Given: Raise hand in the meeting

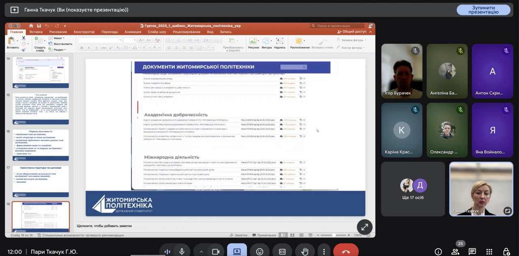Looking at the screenshot, I should pyautogui.click(x=305, y=252).
